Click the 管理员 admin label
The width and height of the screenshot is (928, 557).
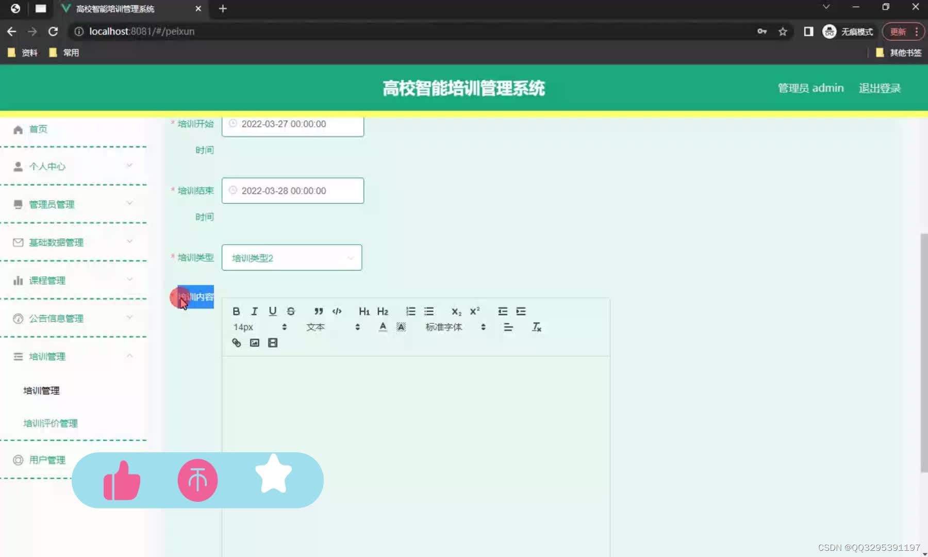point(810,88)
